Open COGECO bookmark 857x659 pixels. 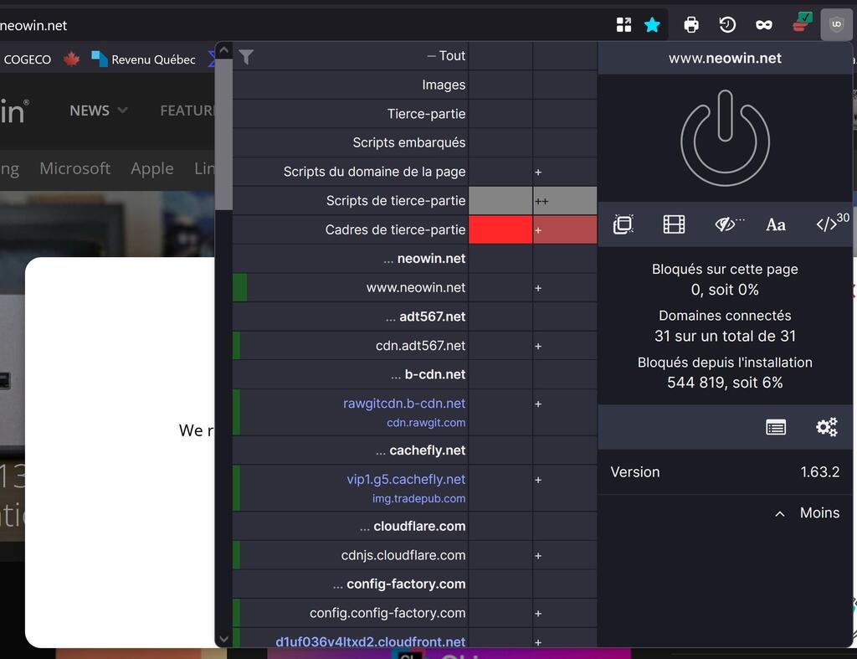tap(28, 59)
